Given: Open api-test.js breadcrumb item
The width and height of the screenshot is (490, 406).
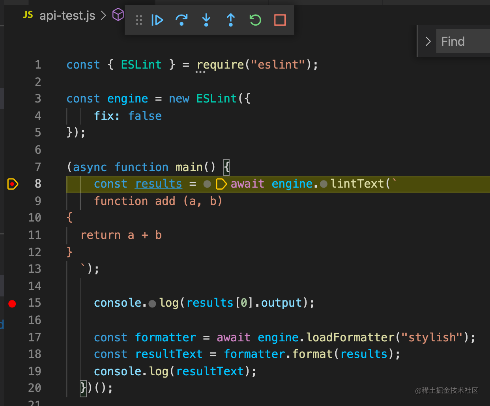Looking at the screenshot, I should (67, 15).
